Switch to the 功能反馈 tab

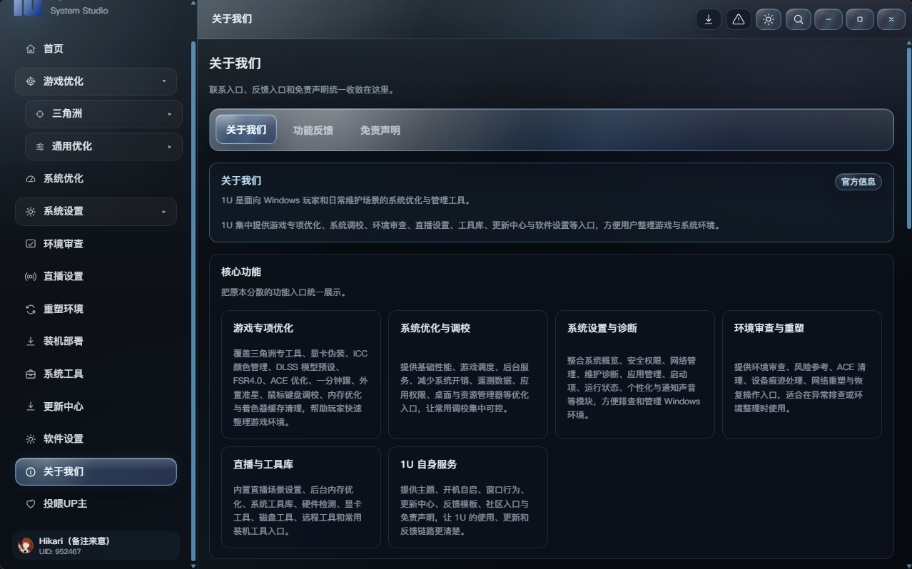click(x=313, y=130)
